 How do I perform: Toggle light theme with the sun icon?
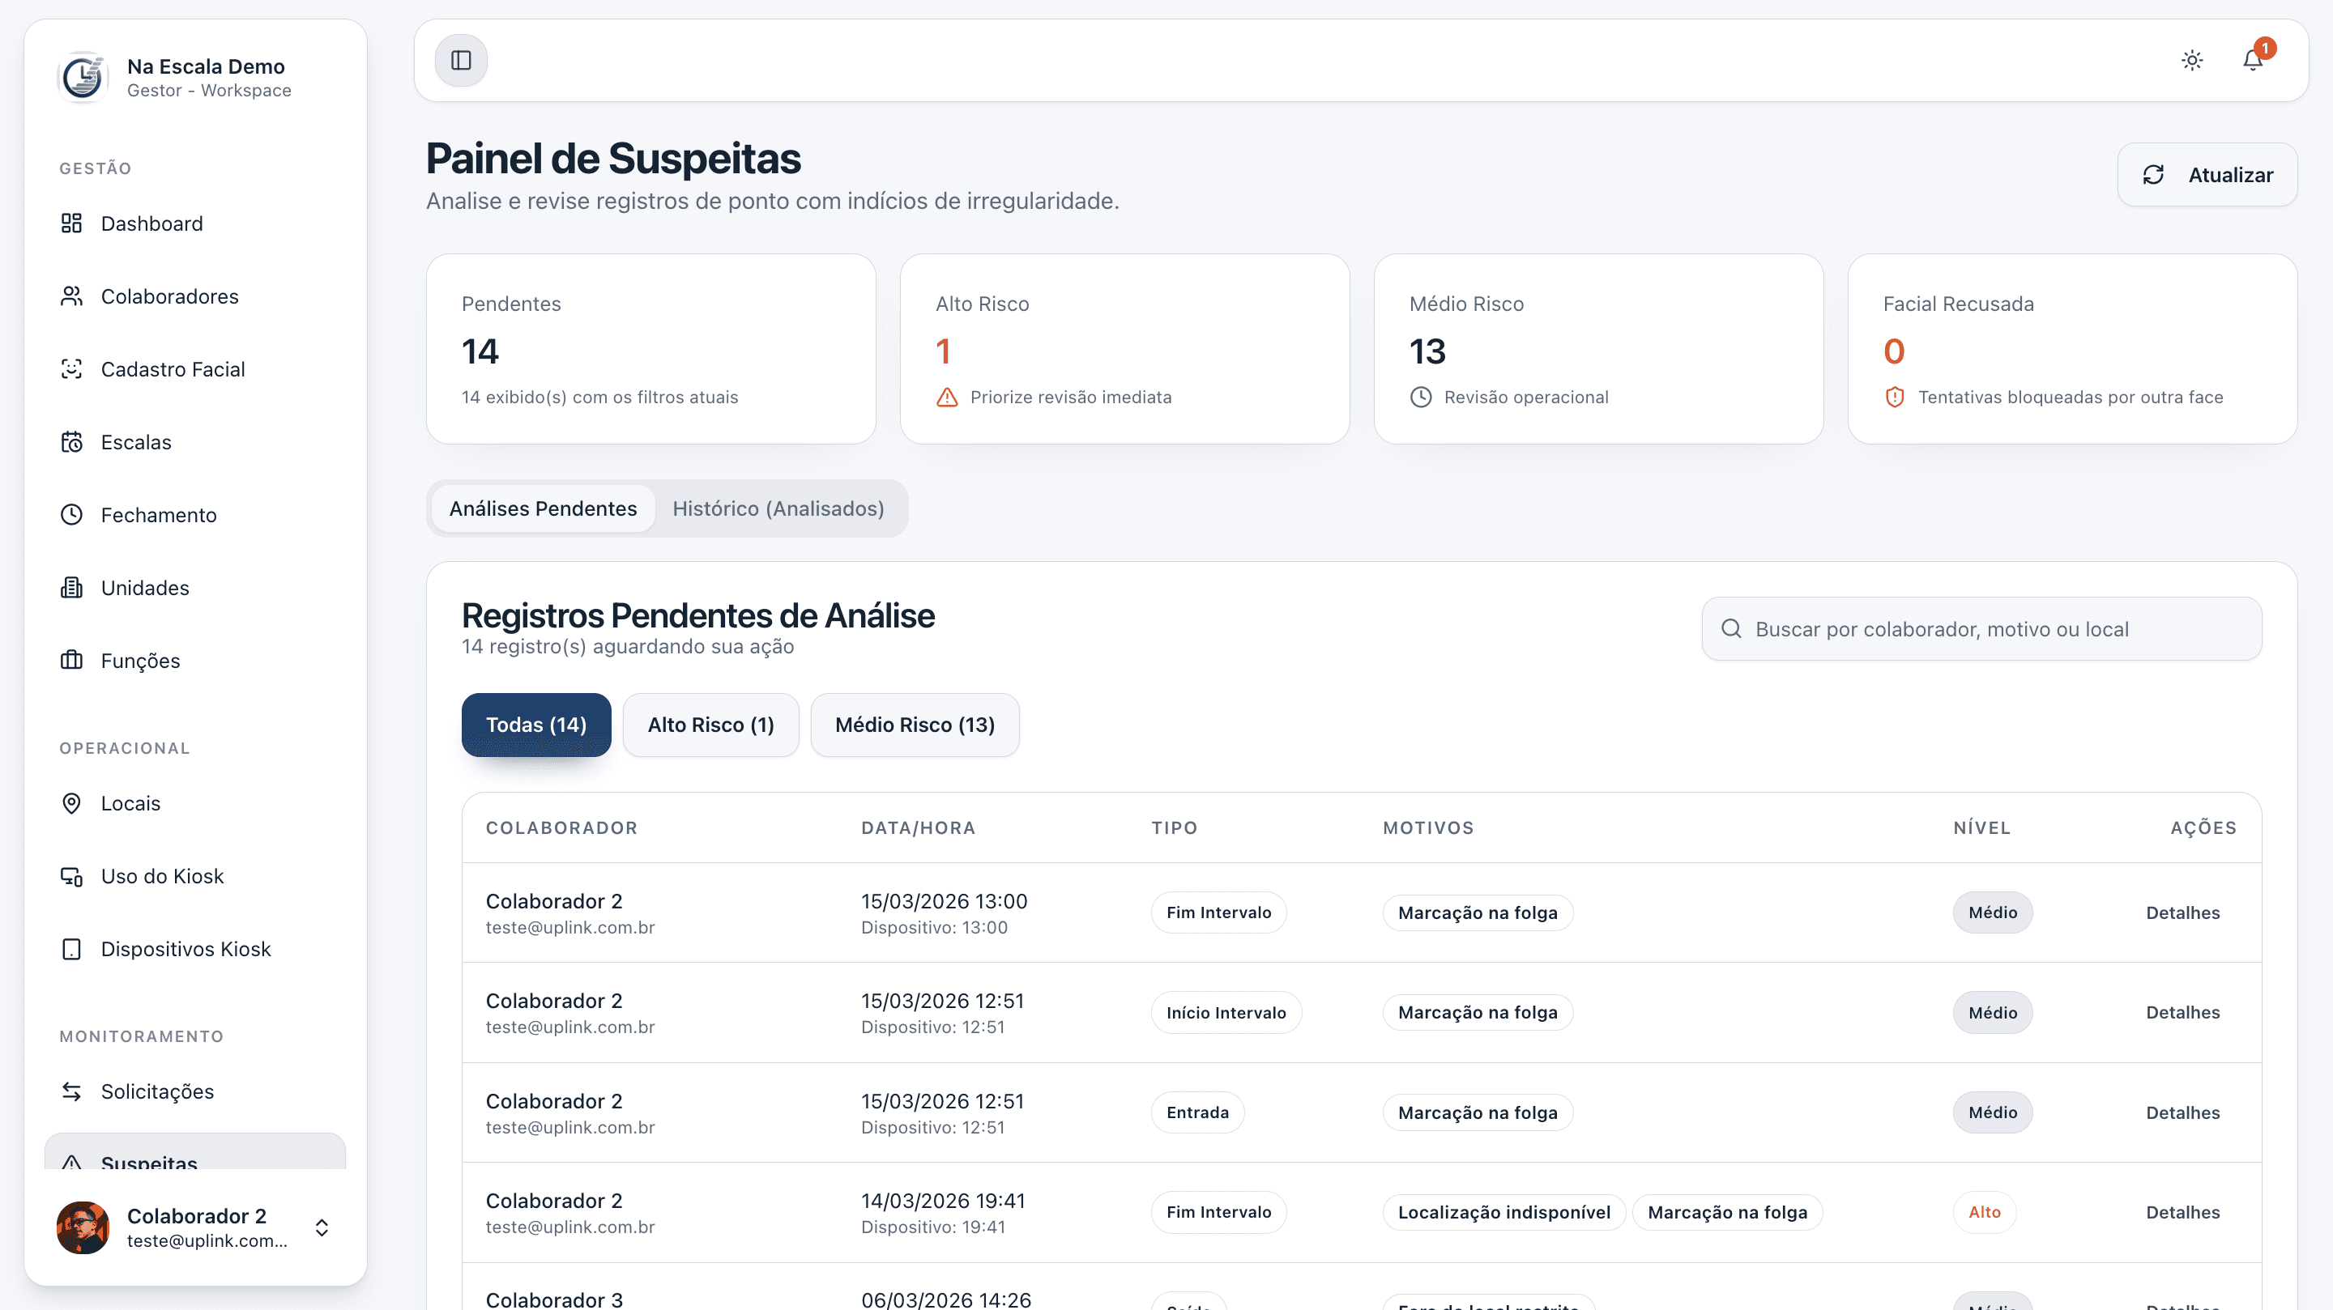tap(2192, 60)
